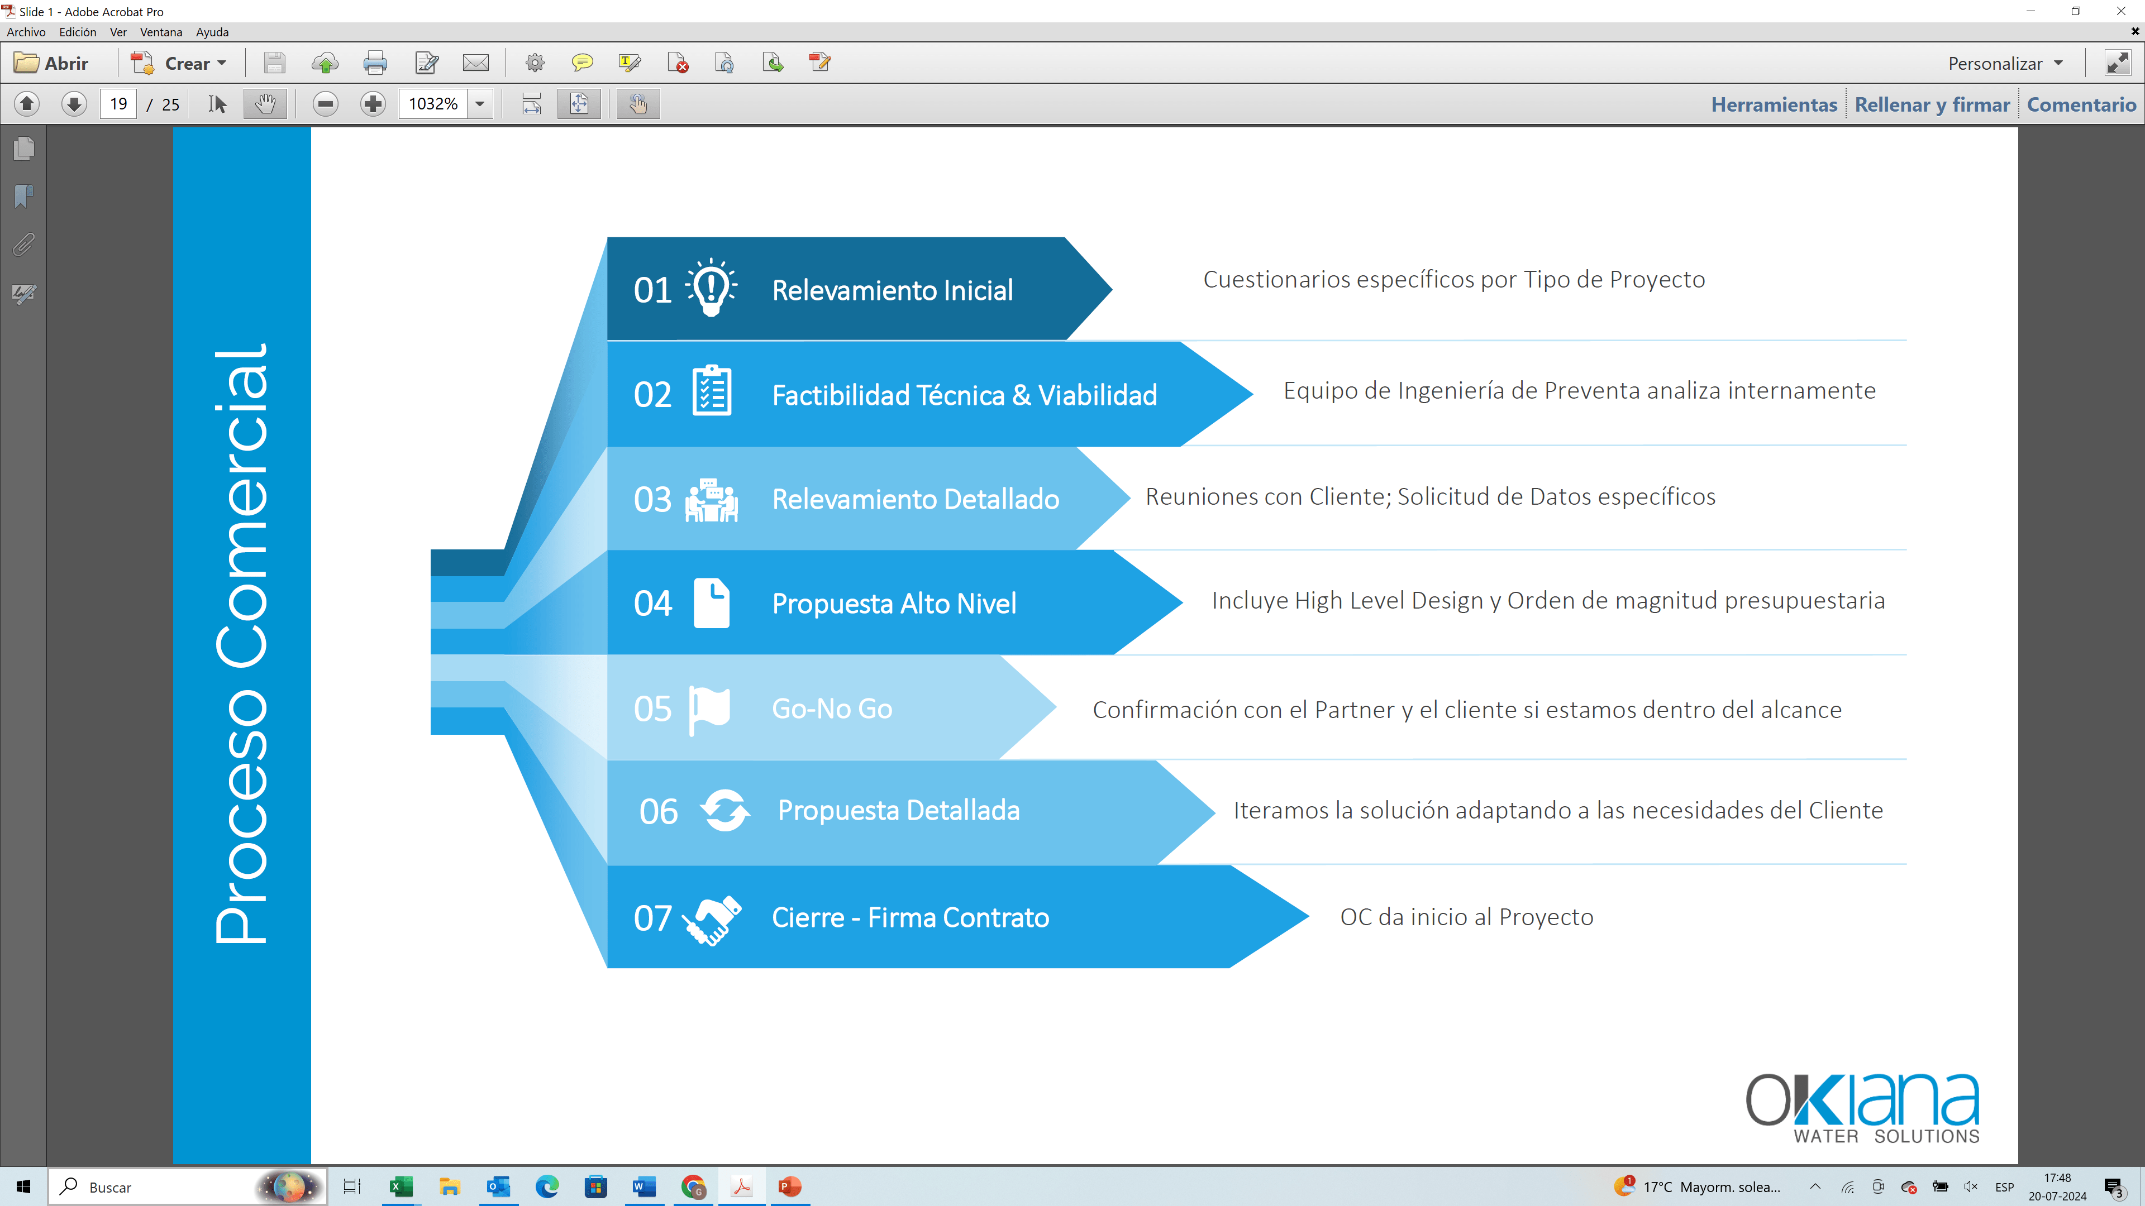
Task: Toggle fit one full page view
Action: (x=579, y=104)
